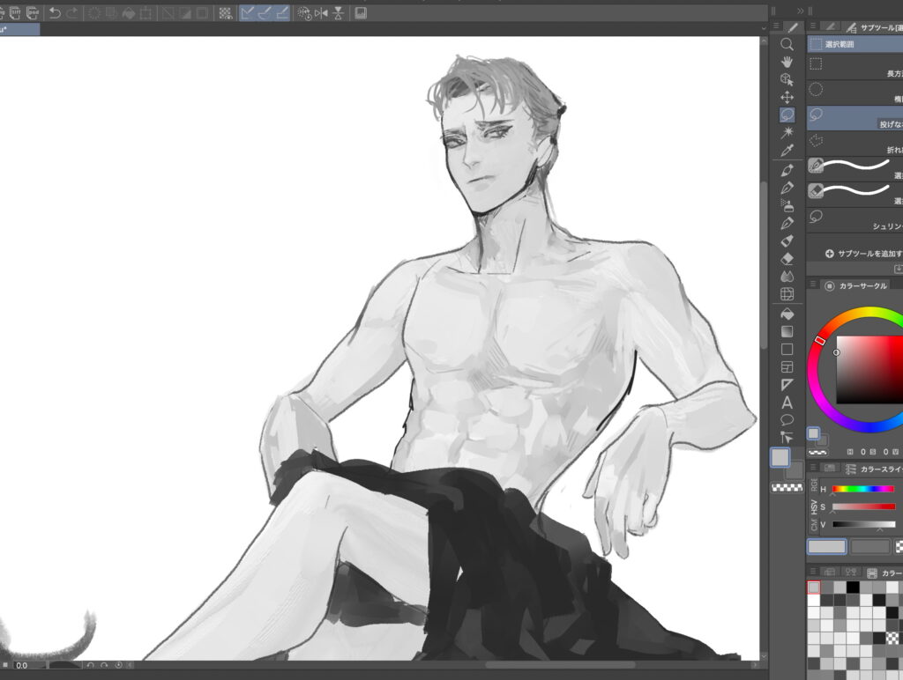Toggle snap to ruler in command bar
This screenshot has width=903, height=680.
[x=248, y=13]
